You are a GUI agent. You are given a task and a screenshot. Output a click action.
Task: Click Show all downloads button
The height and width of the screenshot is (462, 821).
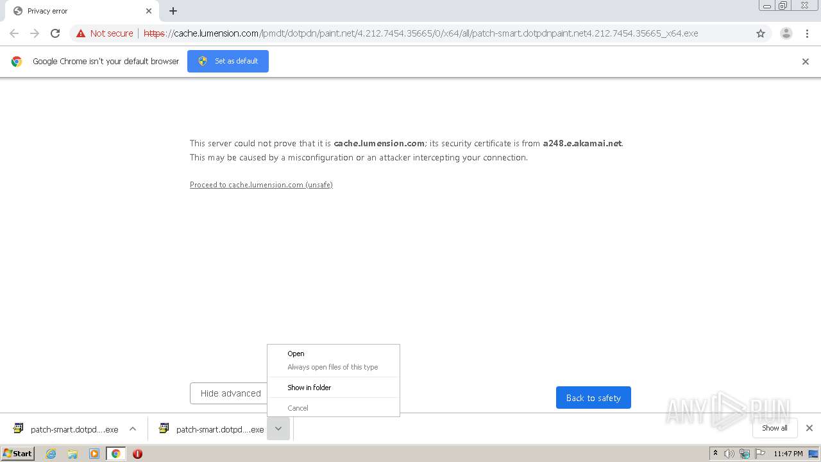[x=775, y=428]
